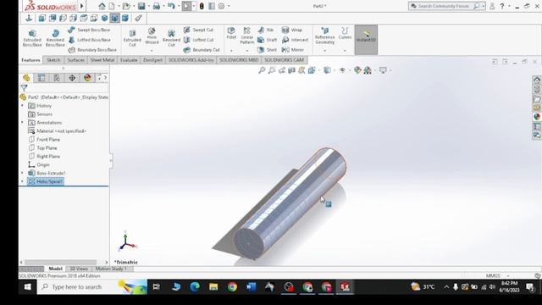Pick the Lofted Boss/Base feature
The height and width of the screenshot is (305, 542).
coord(90,40)
